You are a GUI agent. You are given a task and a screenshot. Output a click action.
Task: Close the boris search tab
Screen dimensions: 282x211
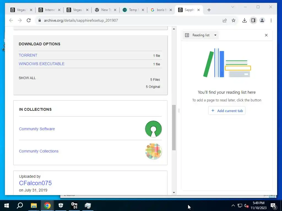tap(171, 10)
